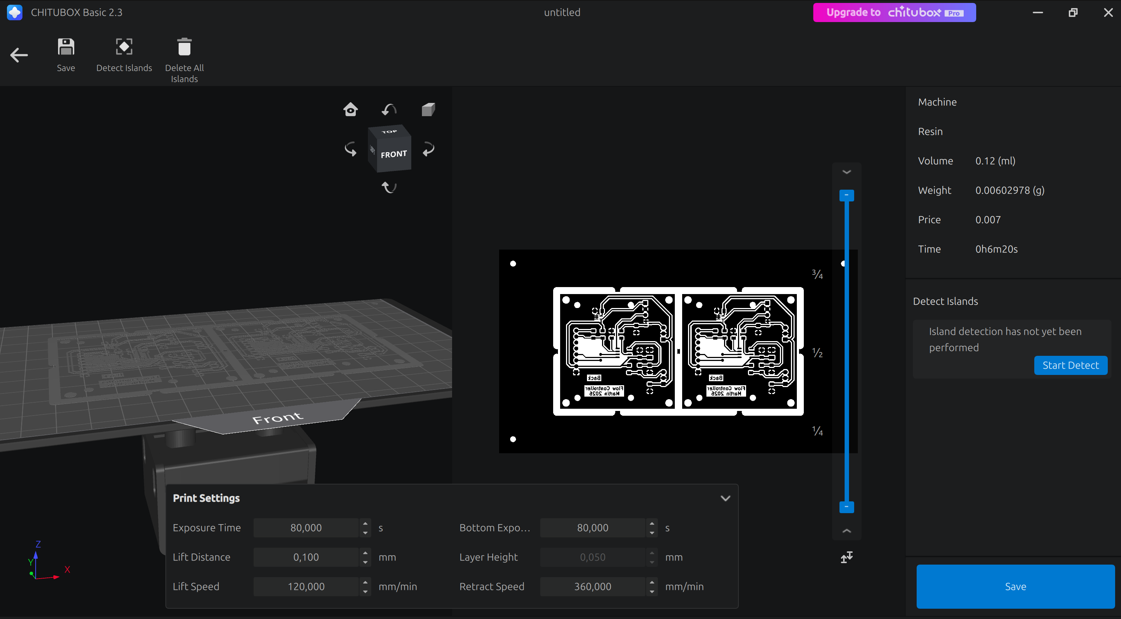Click the Bottom Exposure input field
Screen dimensions: 1121x619
[593, 527]
